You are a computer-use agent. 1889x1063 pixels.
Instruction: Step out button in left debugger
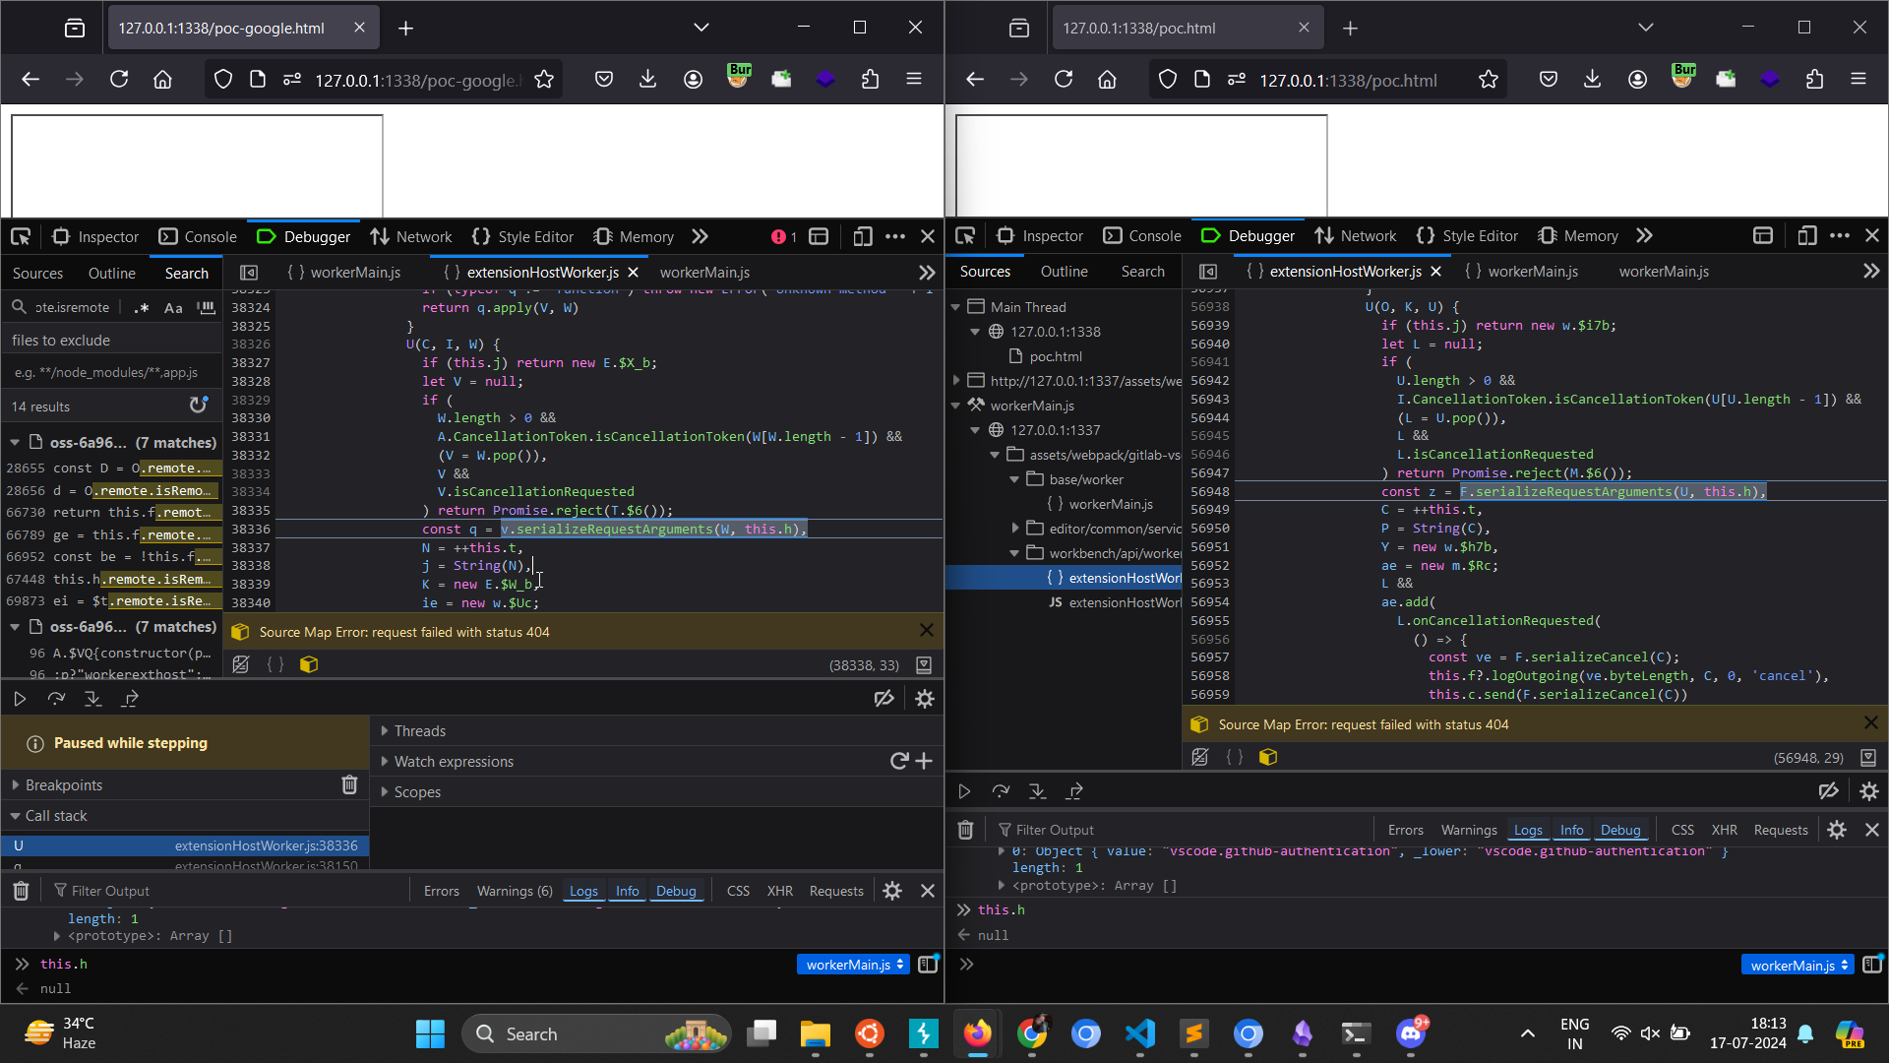(129, 699)
